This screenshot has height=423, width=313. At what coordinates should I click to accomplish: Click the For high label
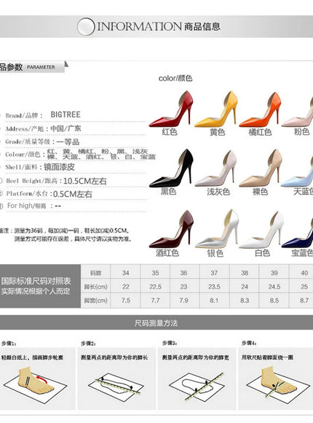[27, 206]
